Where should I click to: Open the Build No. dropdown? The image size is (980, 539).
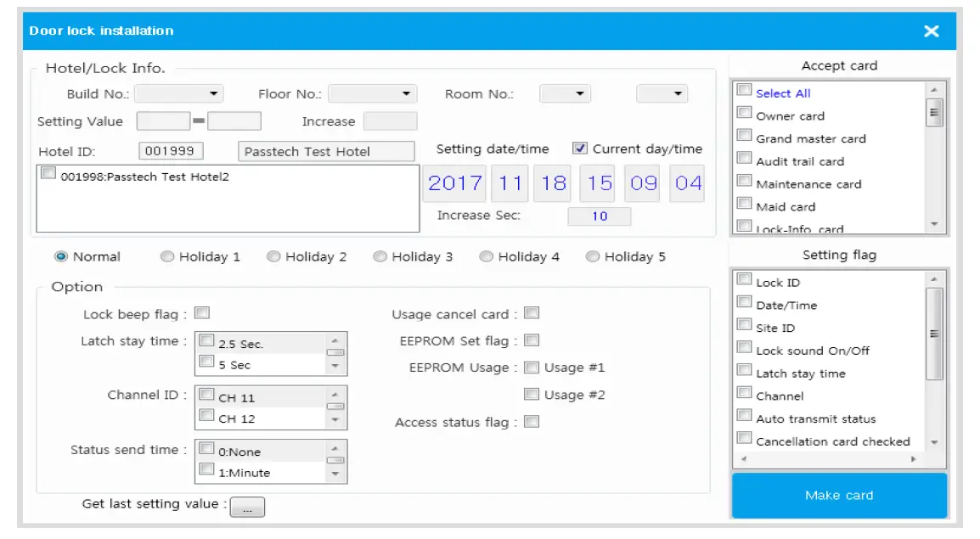pos(178,93)
